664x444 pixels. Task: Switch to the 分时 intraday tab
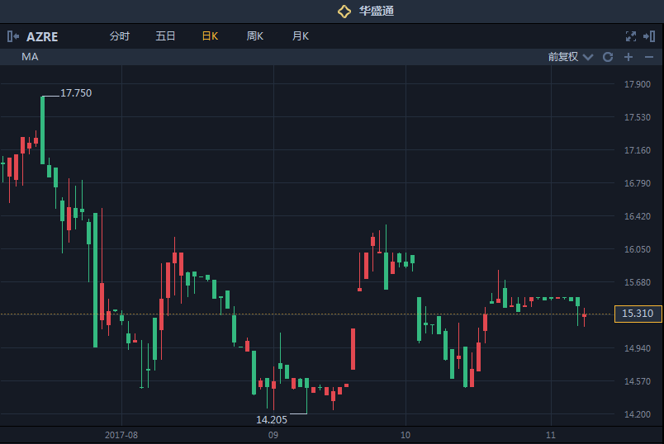120,36
